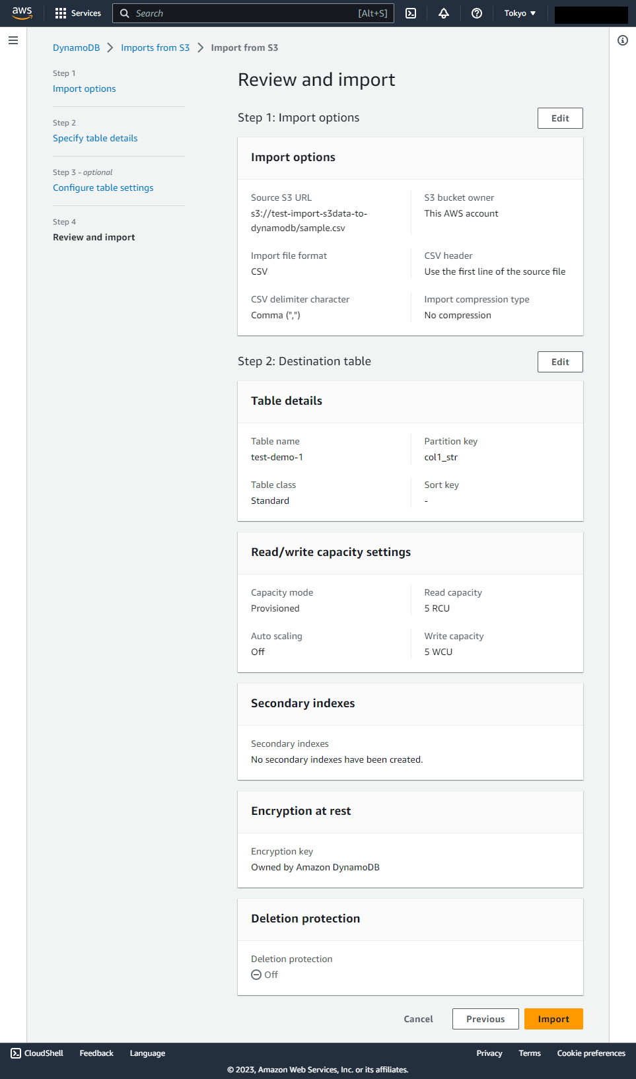Return to the Previous step
Screen dimensions: 636x1079
[x=485, y=1019]
